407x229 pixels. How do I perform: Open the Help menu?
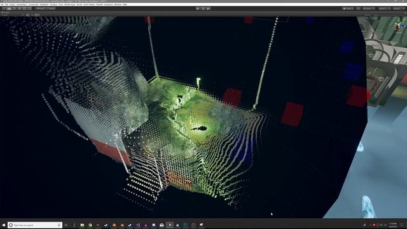click(125, 4)
